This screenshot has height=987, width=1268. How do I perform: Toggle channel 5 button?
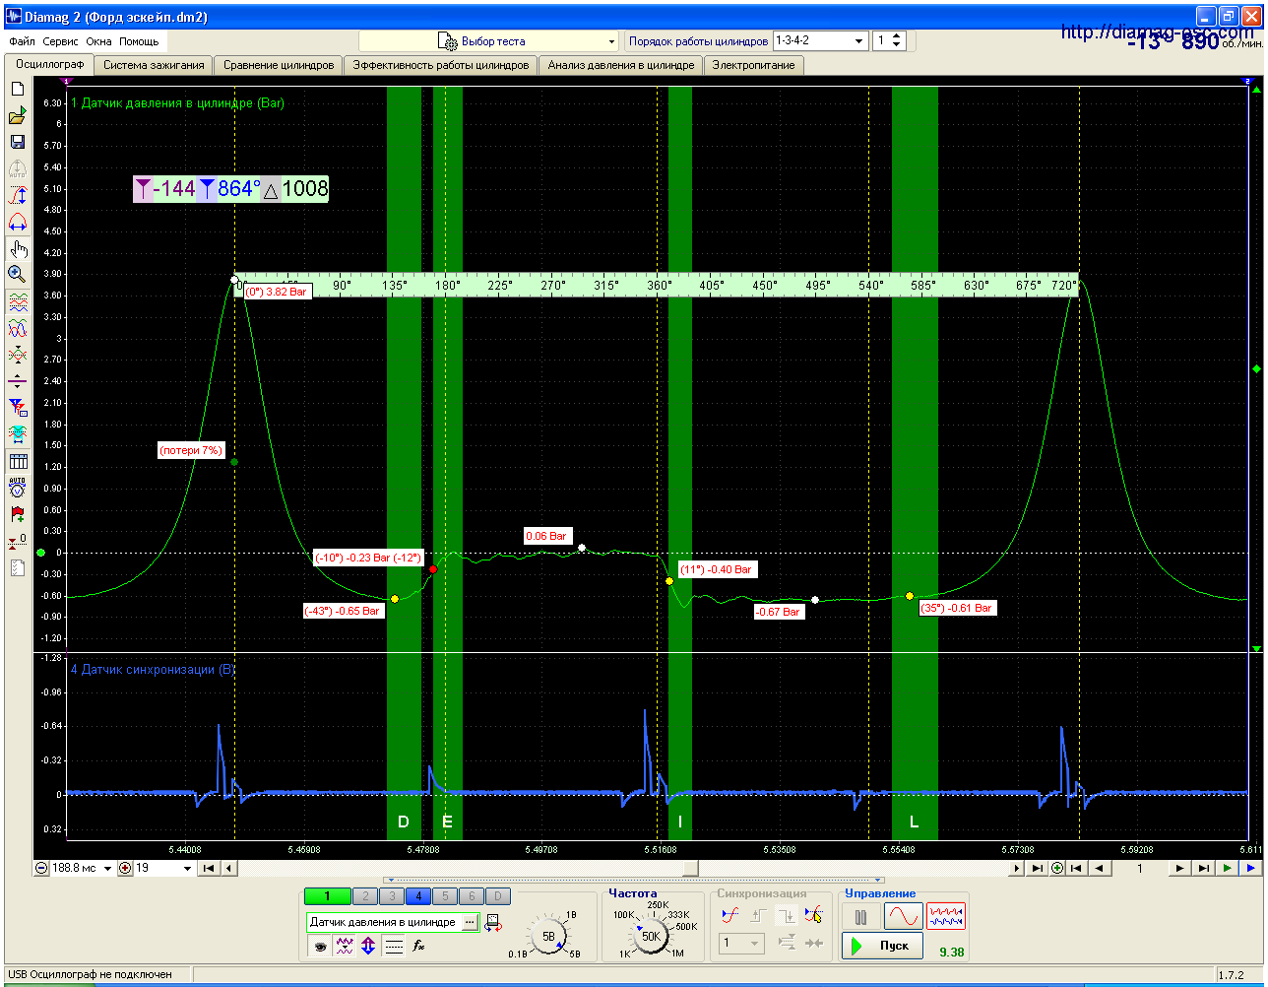coord(445,895)
